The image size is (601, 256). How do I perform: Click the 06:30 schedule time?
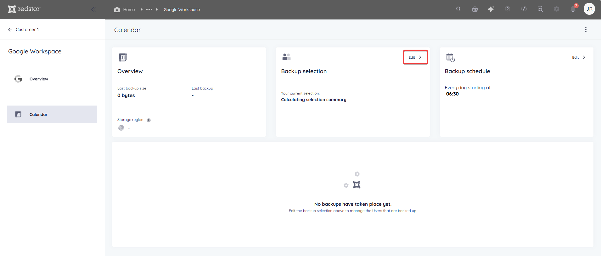pos(452,94)
